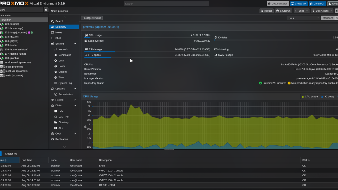Open the Hour timeframe dropdown
Viewport: 338px width, 190px height.
tap(303, 18)
